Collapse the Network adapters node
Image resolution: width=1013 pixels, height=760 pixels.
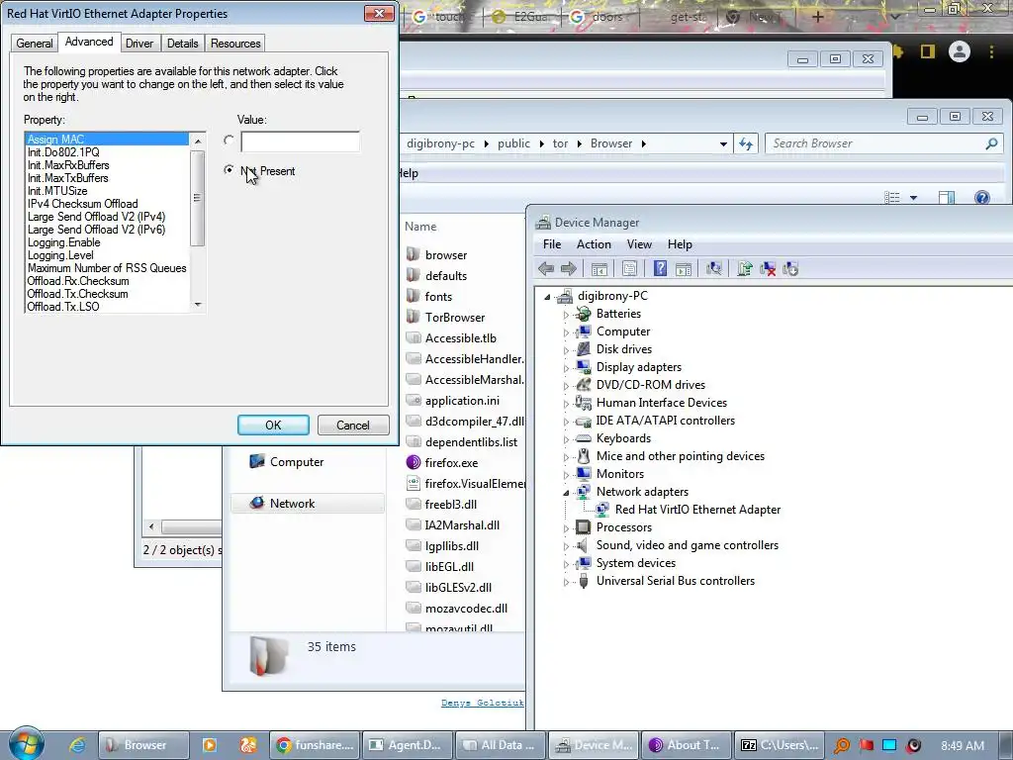tap(566, 493)
